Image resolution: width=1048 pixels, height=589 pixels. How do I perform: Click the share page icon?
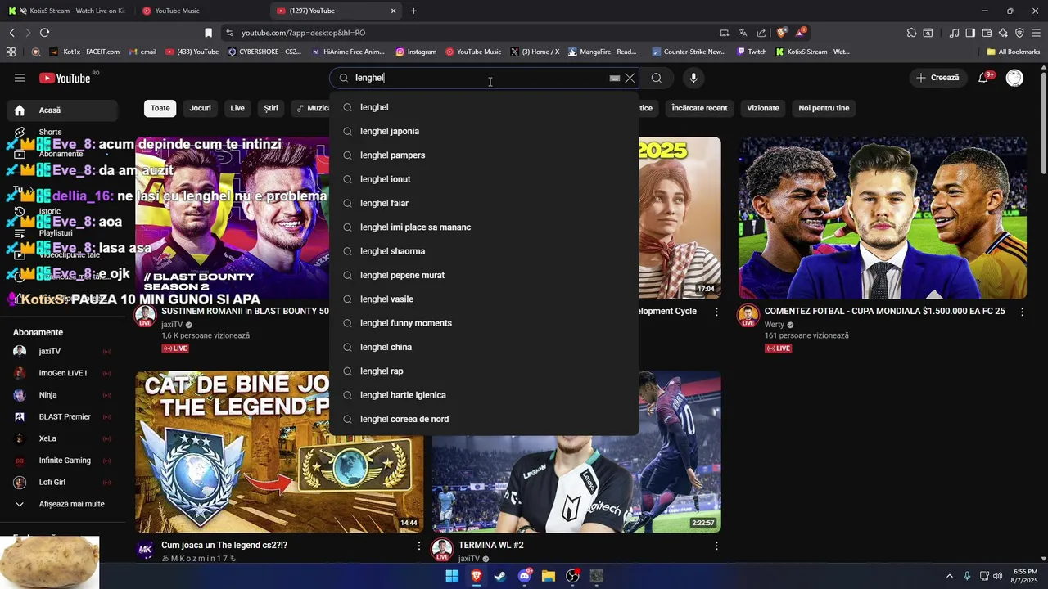761,33
